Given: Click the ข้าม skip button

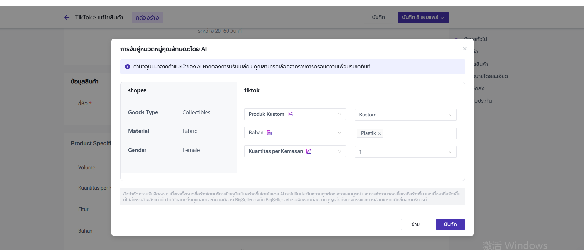Looking at the screenshot, I should coord(415,225).
